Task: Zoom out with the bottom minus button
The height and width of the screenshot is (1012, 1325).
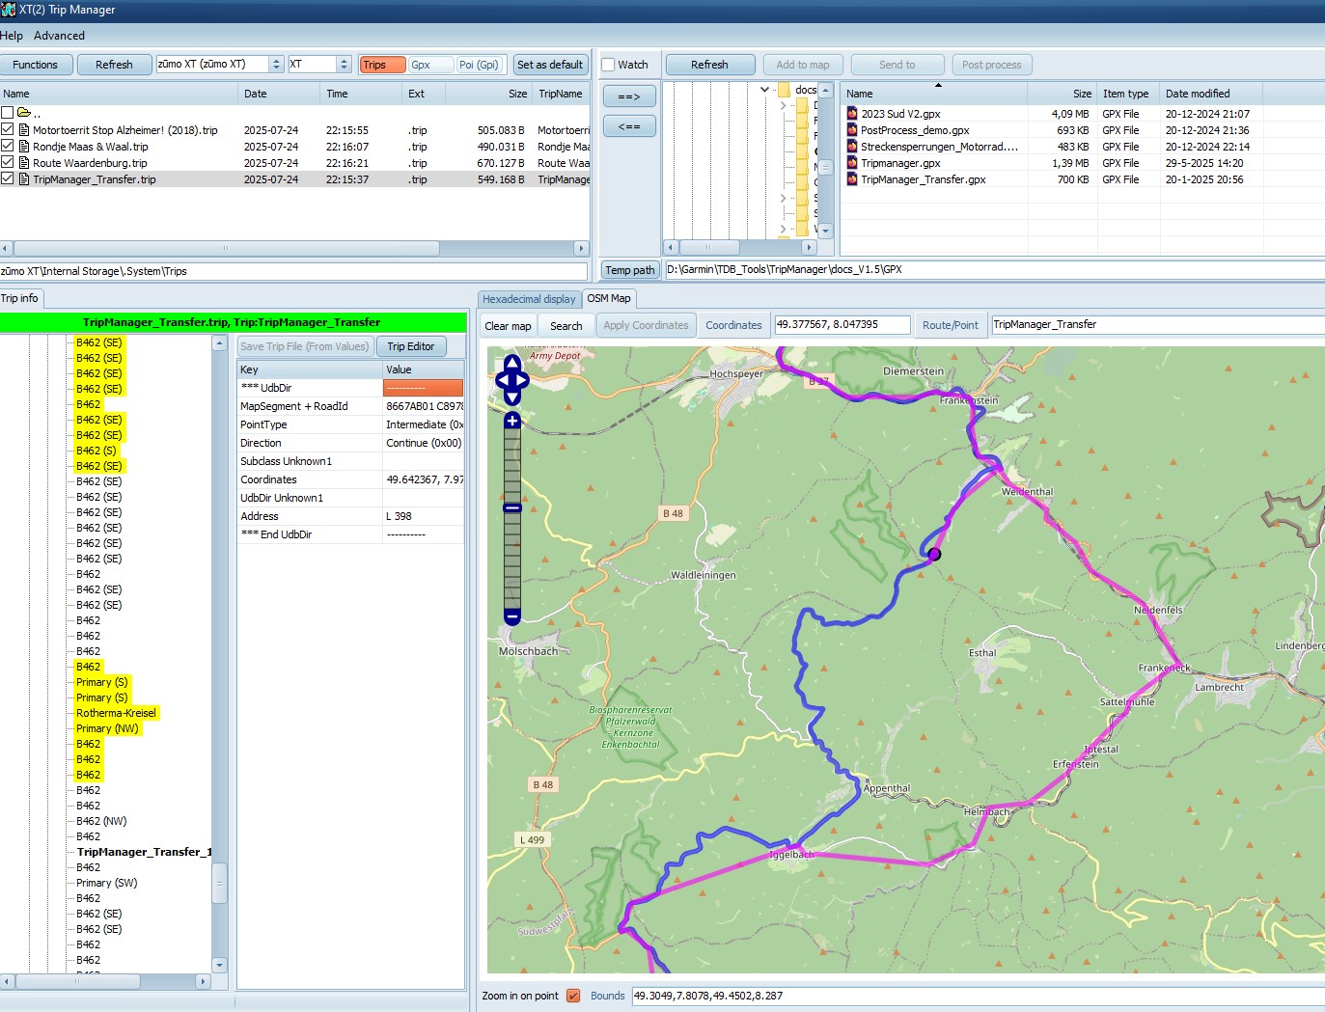Action: tap(512, 615)
